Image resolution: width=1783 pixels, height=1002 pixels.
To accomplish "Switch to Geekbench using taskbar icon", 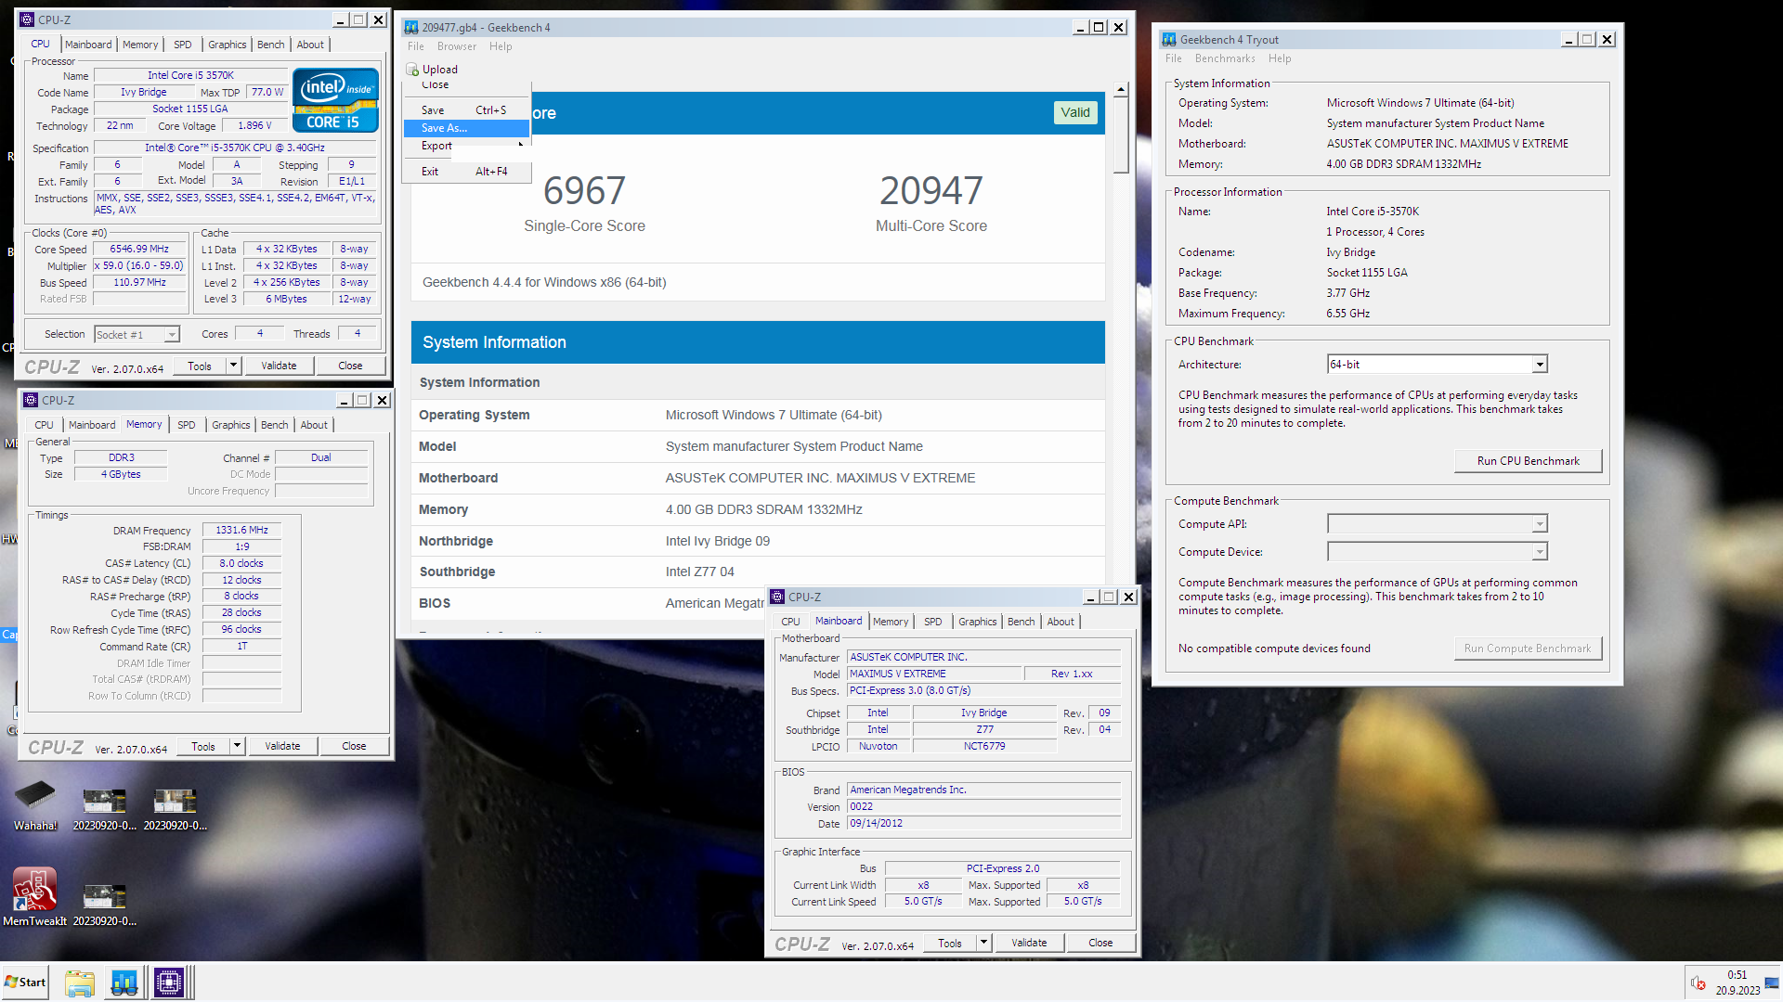I will point(124,983).
